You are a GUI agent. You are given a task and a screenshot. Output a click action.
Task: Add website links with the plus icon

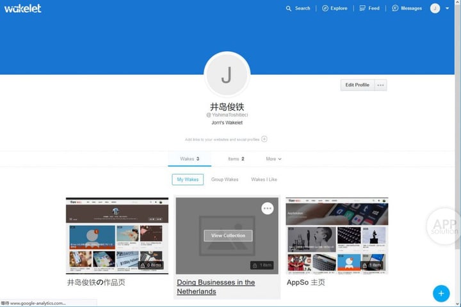click(264, 139)
